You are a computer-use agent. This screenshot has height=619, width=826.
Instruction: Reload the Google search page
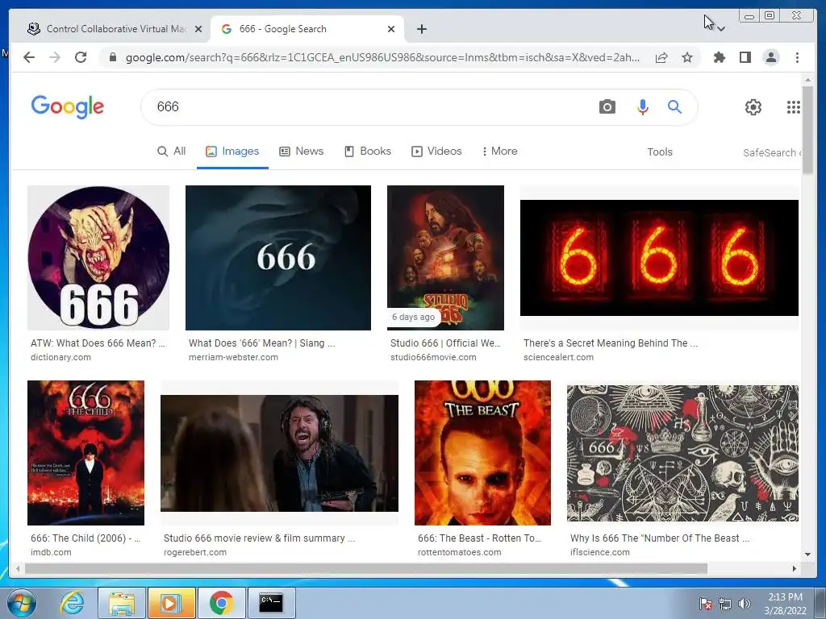click(x=81, y=57)
